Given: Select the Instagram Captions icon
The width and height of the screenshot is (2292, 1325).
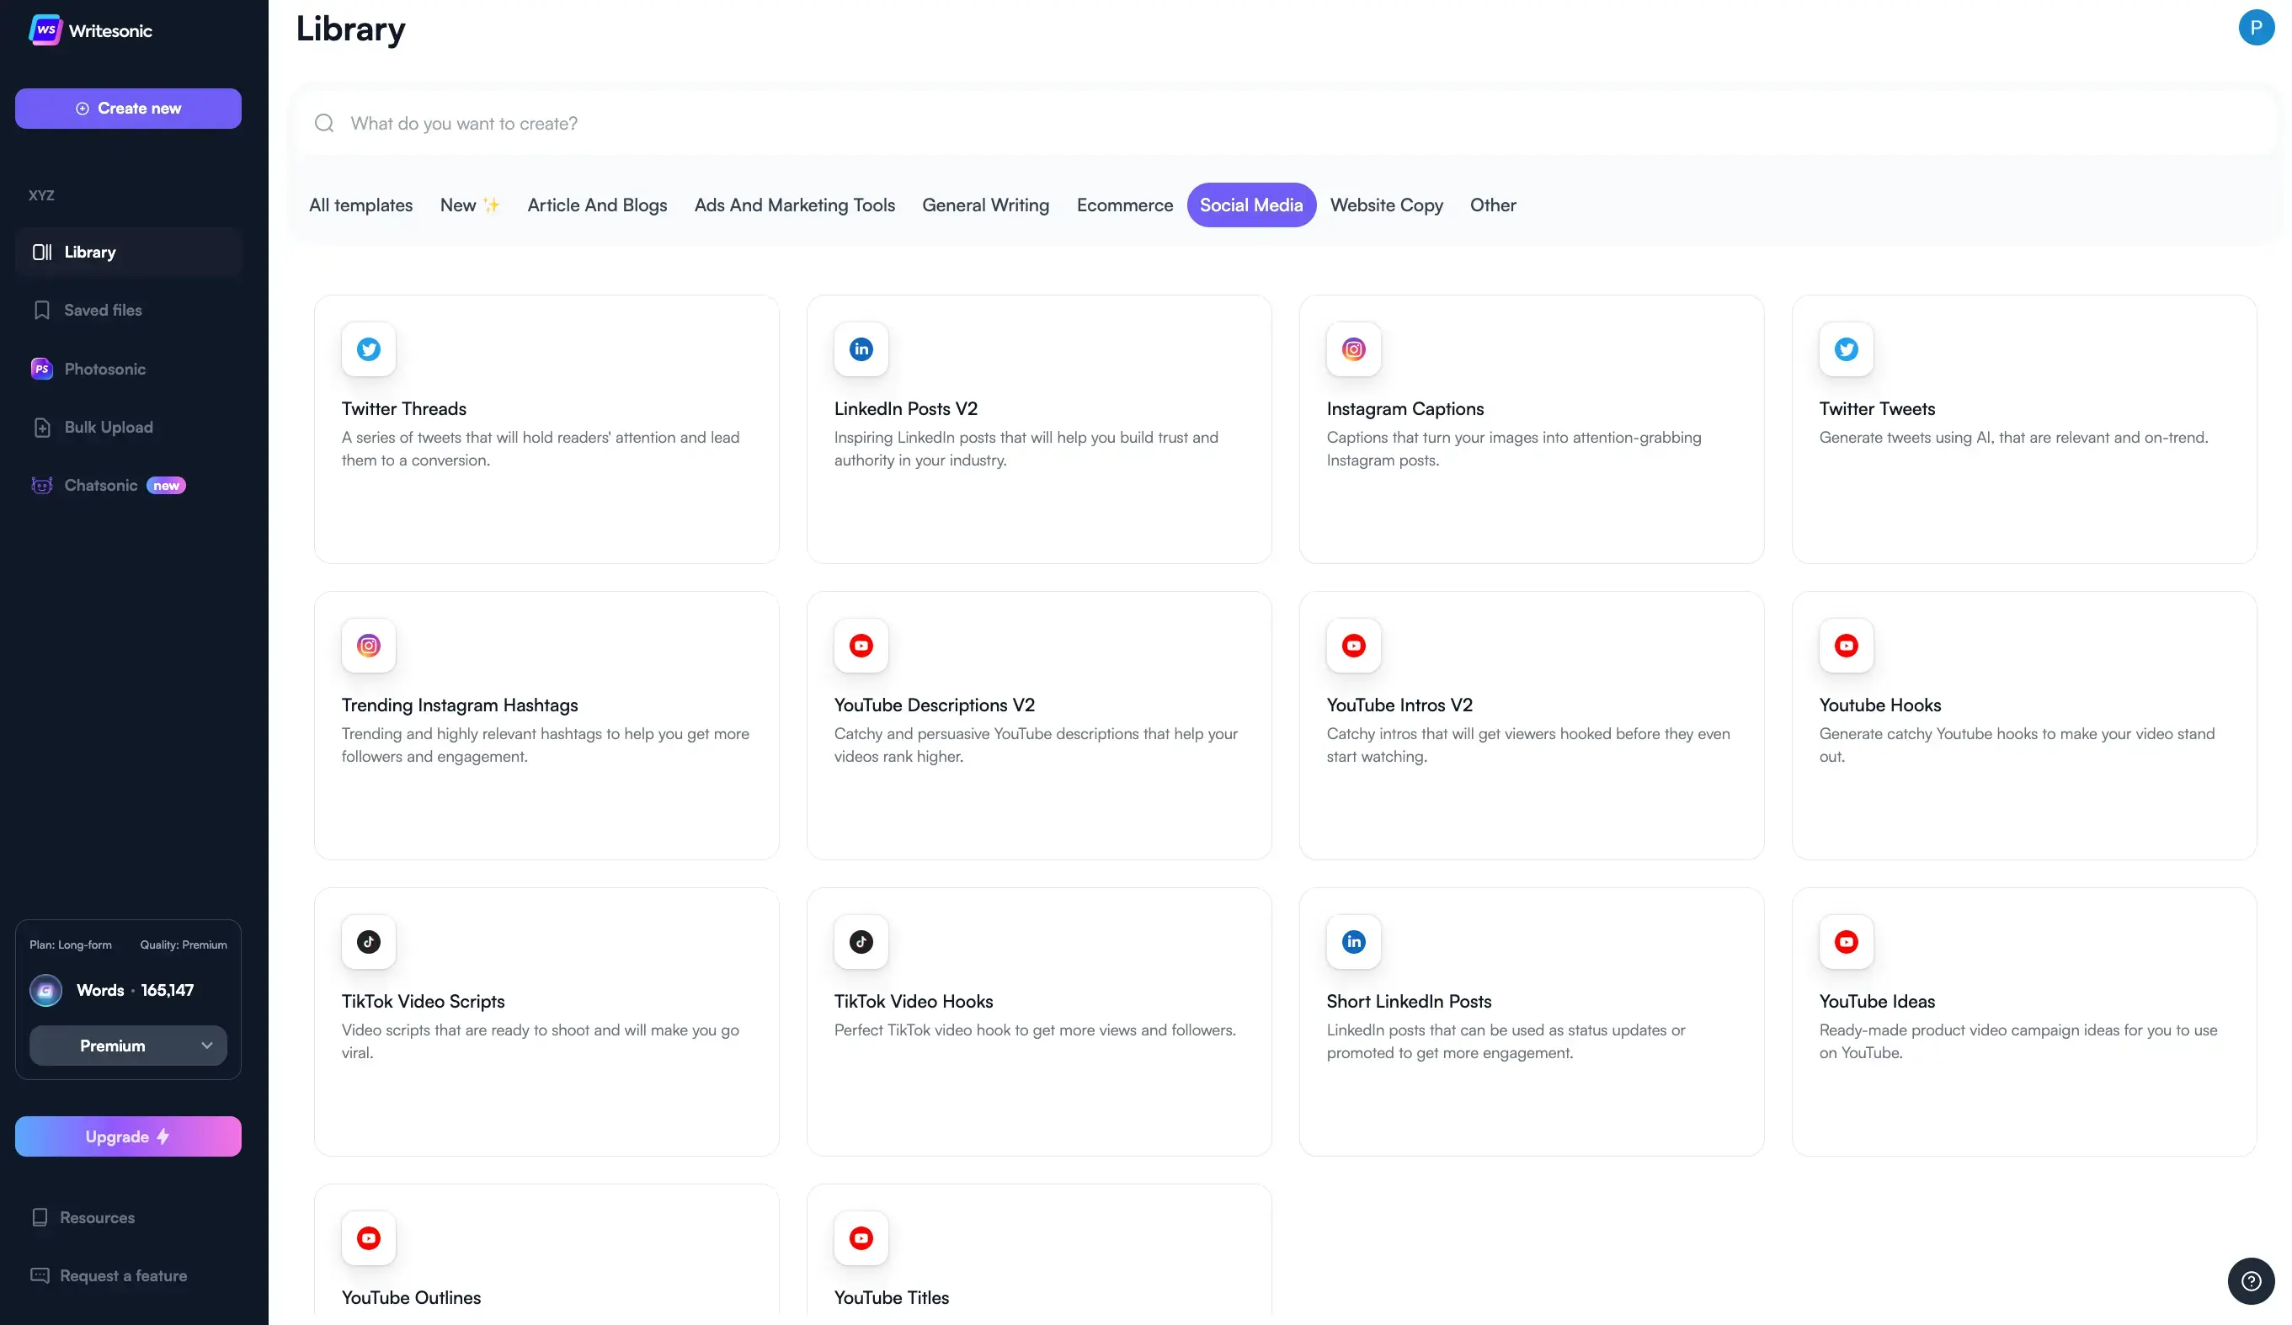Looking at the screenshot, I should 1353,349.
